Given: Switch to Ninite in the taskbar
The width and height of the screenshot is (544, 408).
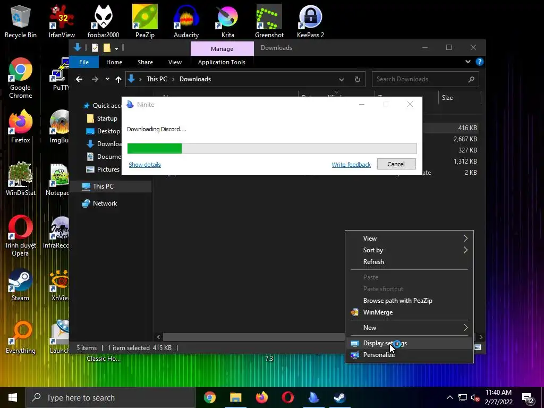Looking at the screenshot, I should pos(313,397).
